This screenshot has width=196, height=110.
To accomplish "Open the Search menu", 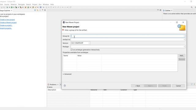I will coord(28,5).
